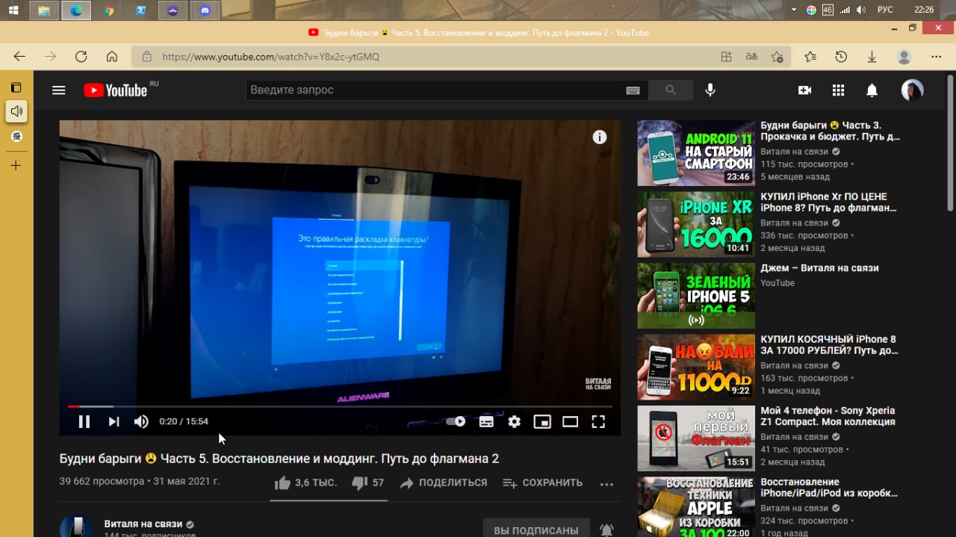The image size is (956, 537).
Task: Open mix Джем – Виталя на связи
Action: click(x=819, y=268)
